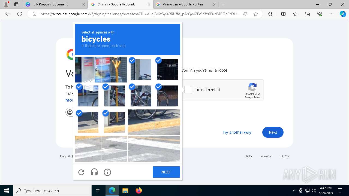Close the Anmelden – Google Konten tab
Viewport: 349px width, 196px height.
pyautogui.click(x=214, y=4)
